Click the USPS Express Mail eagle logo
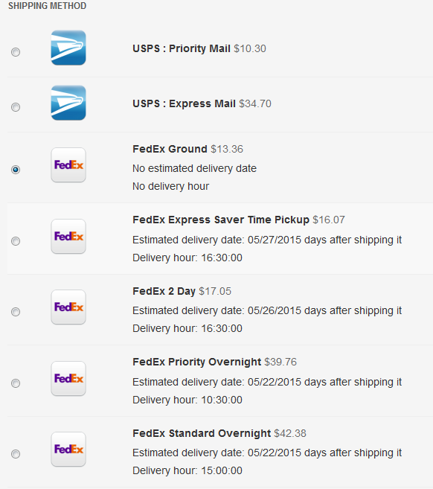 pyautogui.click(x=68, y=103)
